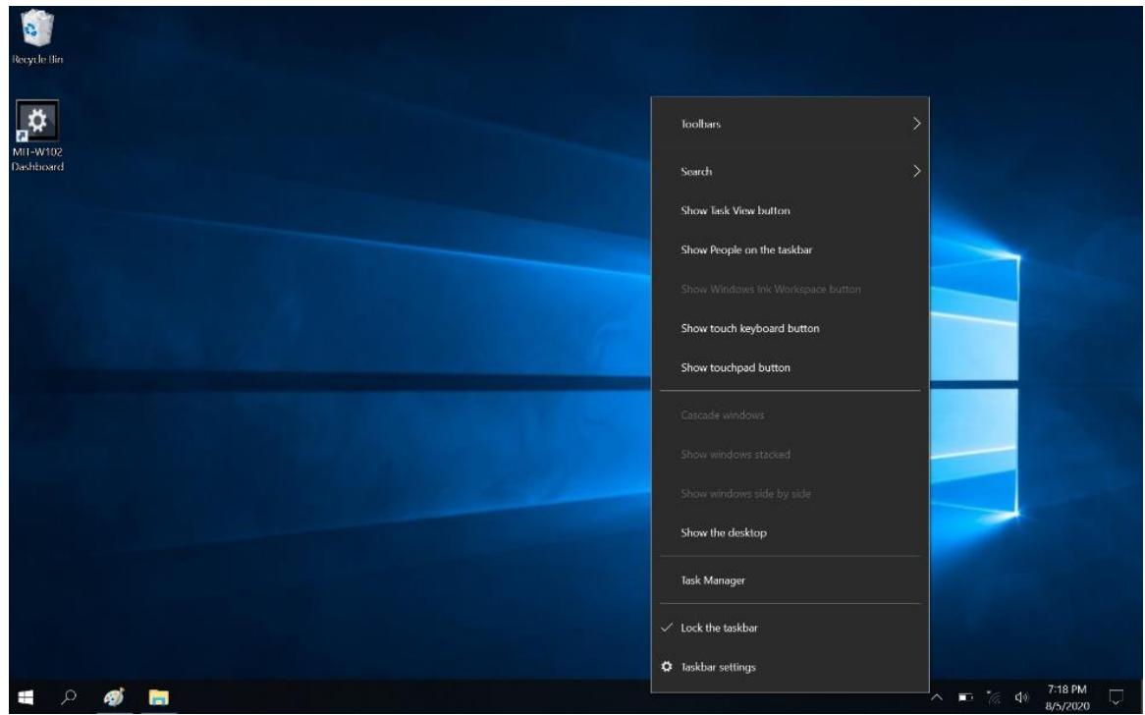Image resolution: width=1145 pixels, height=715 pixels.
Task: Select Task Manager from the context menu
Action: 713,580
